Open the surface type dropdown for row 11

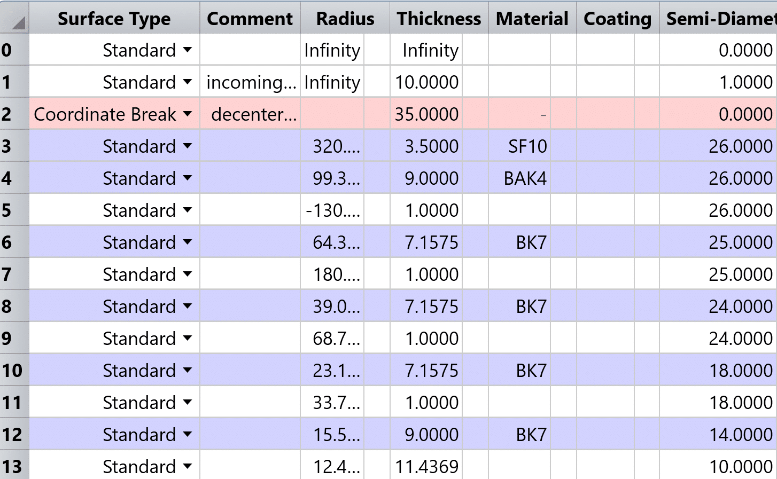(188, 402)
